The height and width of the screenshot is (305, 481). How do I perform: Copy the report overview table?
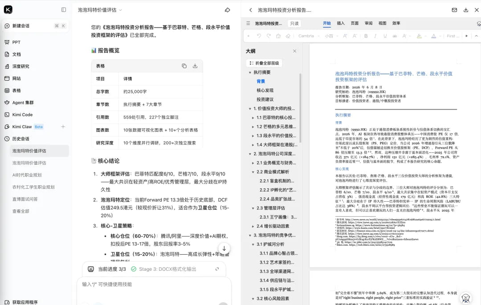184,66
